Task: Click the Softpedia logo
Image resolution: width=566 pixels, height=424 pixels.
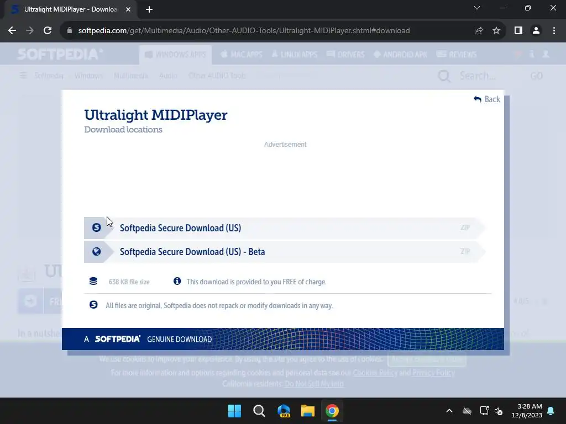Action: tap(60, 54)
